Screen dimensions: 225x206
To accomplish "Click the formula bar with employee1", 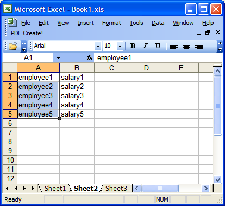I will pyautogui.click(x=158, y=58).
